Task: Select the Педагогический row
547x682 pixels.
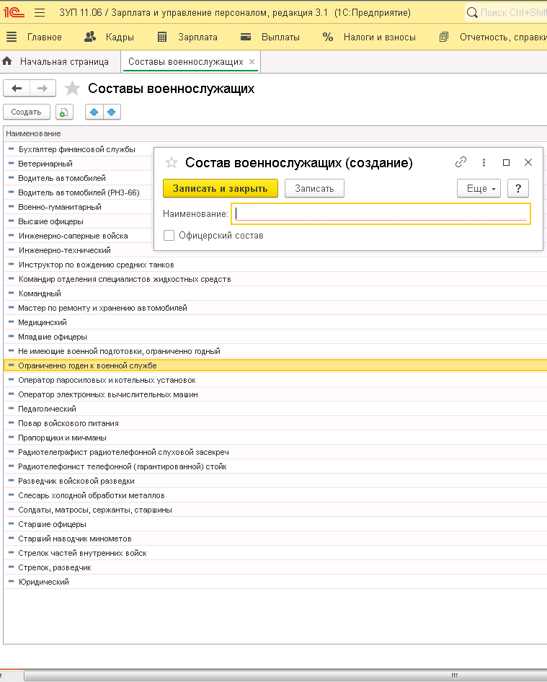Action: 274,409
